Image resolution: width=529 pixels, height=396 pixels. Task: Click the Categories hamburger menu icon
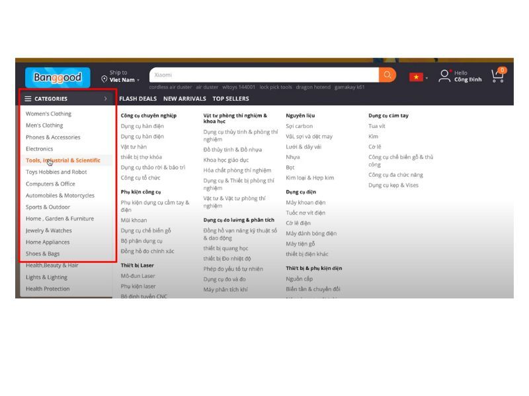click(x=28, y=99)
